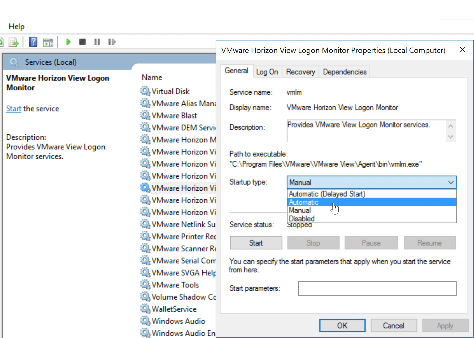Click gear icon beside VMware Alias Manager
This screenshot has width=474, height=338.
(x=145, y=103)
